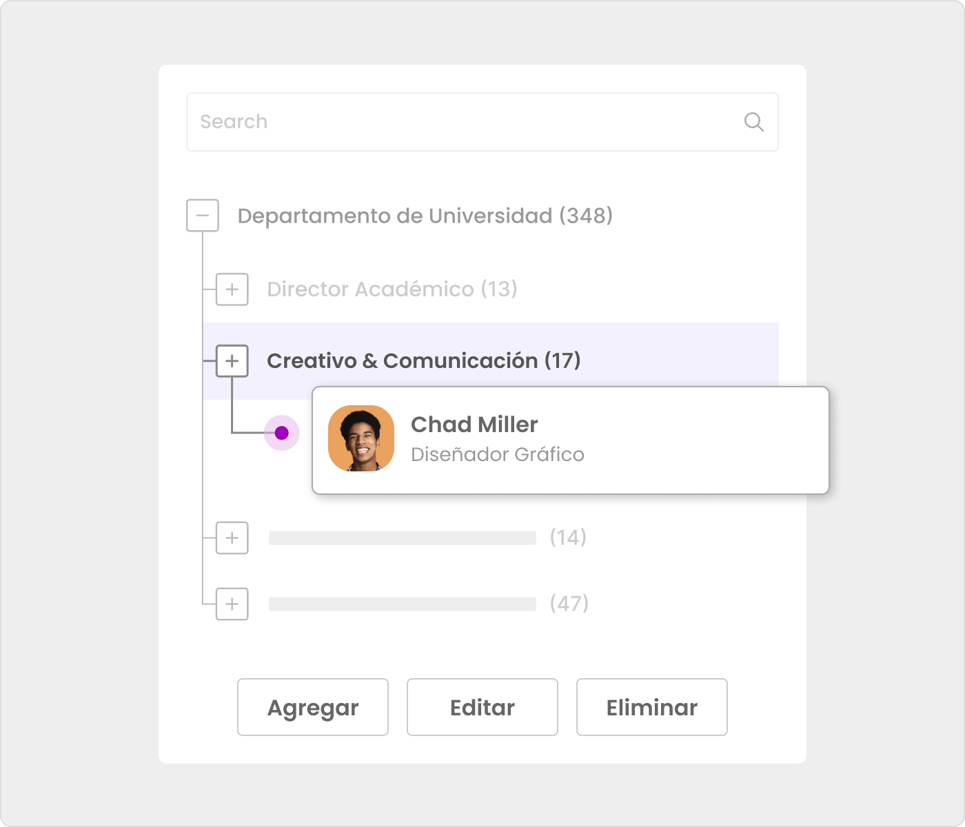Select the Creativo & Comunicación (17) row
Viewport: 965px width, 827px height.
pos(423,361)
